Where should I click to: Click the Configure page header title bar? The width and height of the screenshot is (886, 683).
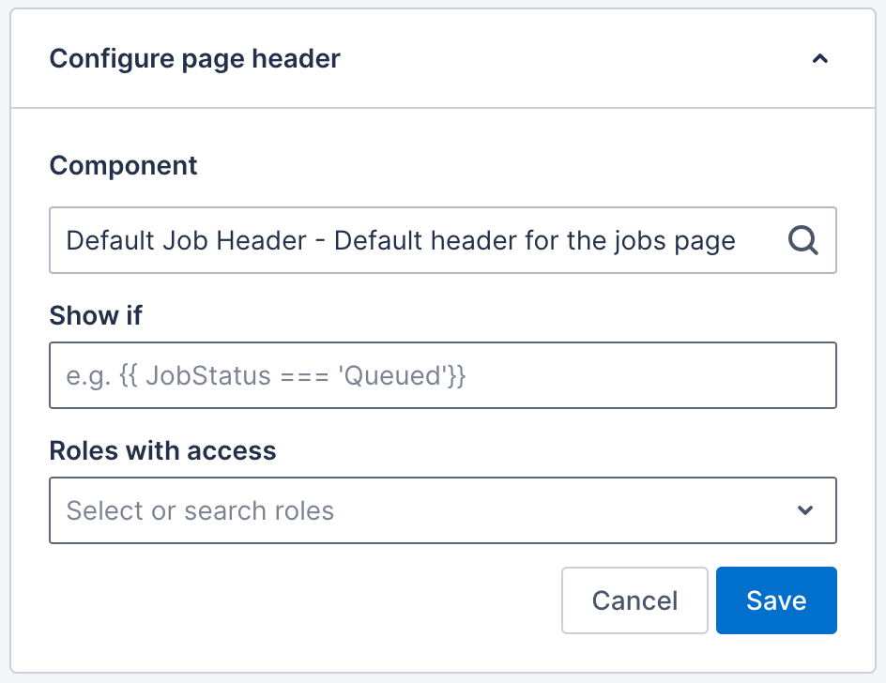[x=194, y=58]
